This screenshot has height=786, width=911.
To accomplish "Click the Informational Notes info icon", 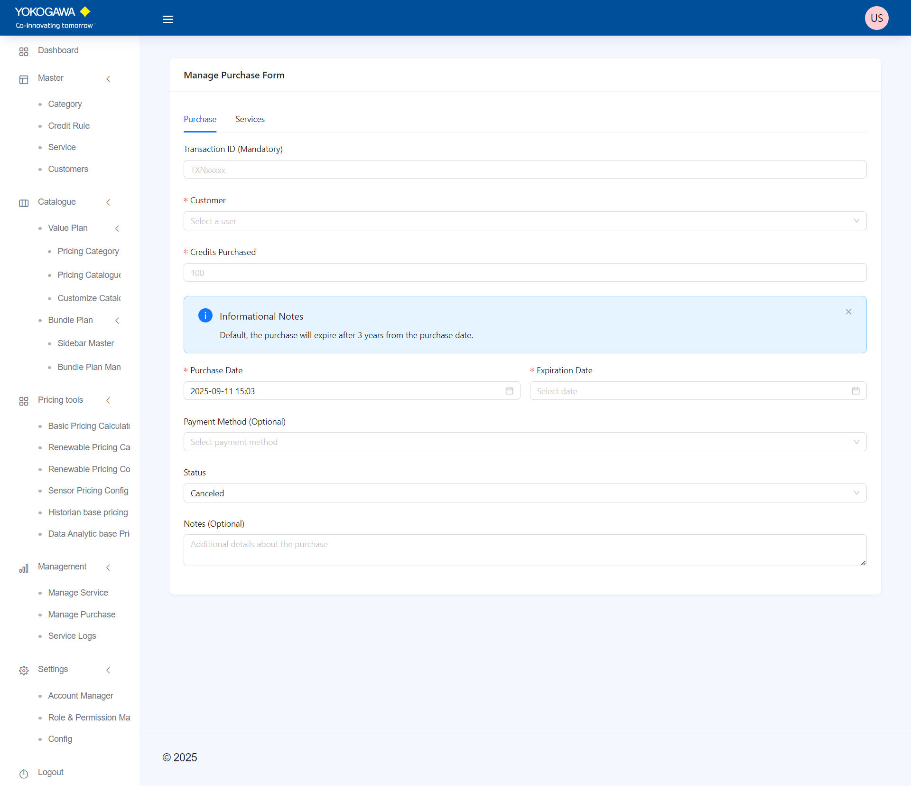I will [x=205, y=315].
